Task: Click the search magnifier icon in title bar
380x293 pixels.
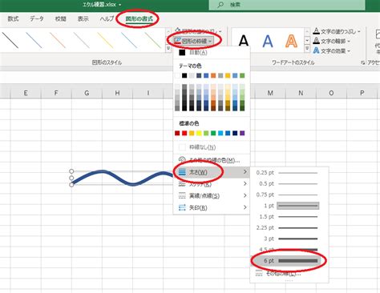Action: click(220, 5)
